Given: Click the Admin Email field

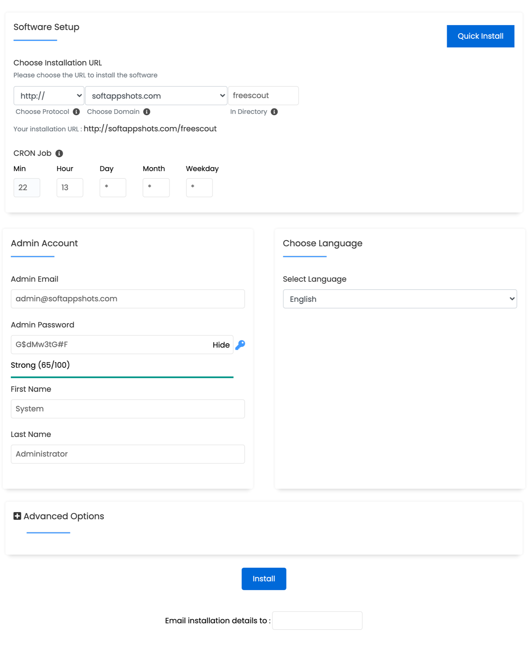Looking at the screenshot, I should point(128,299).
